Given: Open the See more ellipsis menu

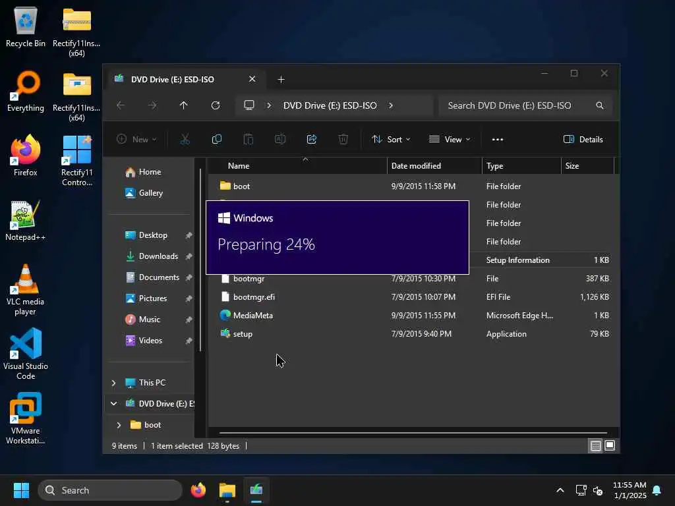Looking at the screenshot, I should [x=498, y=140].
